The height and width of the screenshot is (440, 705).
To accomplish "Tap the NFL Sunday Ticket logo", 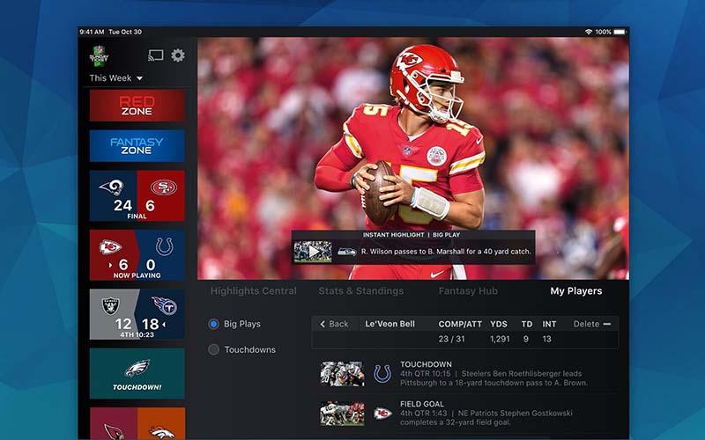I will (x=99, y=56).
